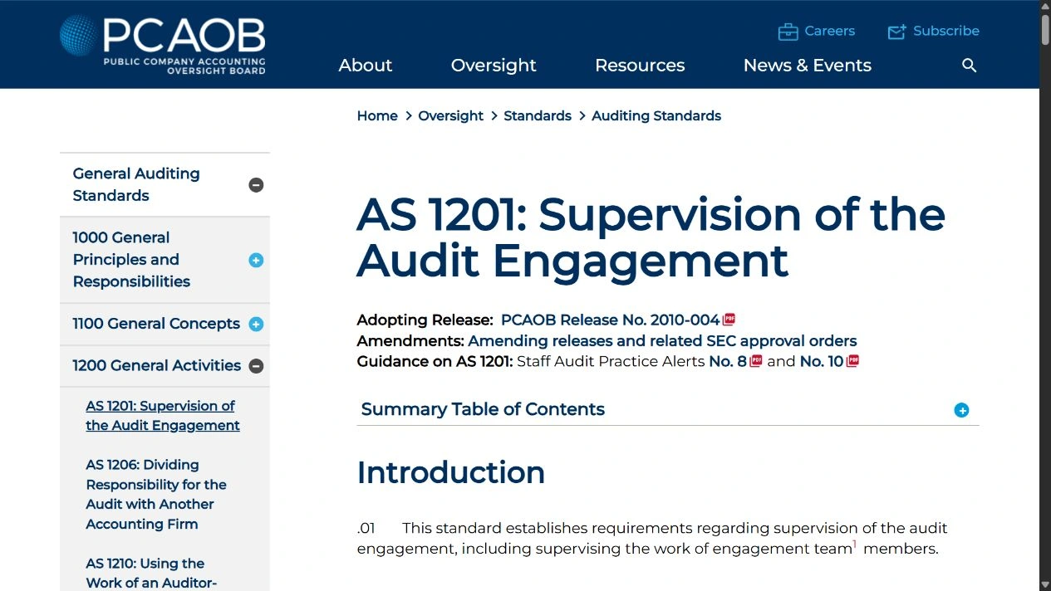The height and width of the screenshot is (591, 1051).
Task: Click scrollbar up arrow
Action: pos(1045,6)
